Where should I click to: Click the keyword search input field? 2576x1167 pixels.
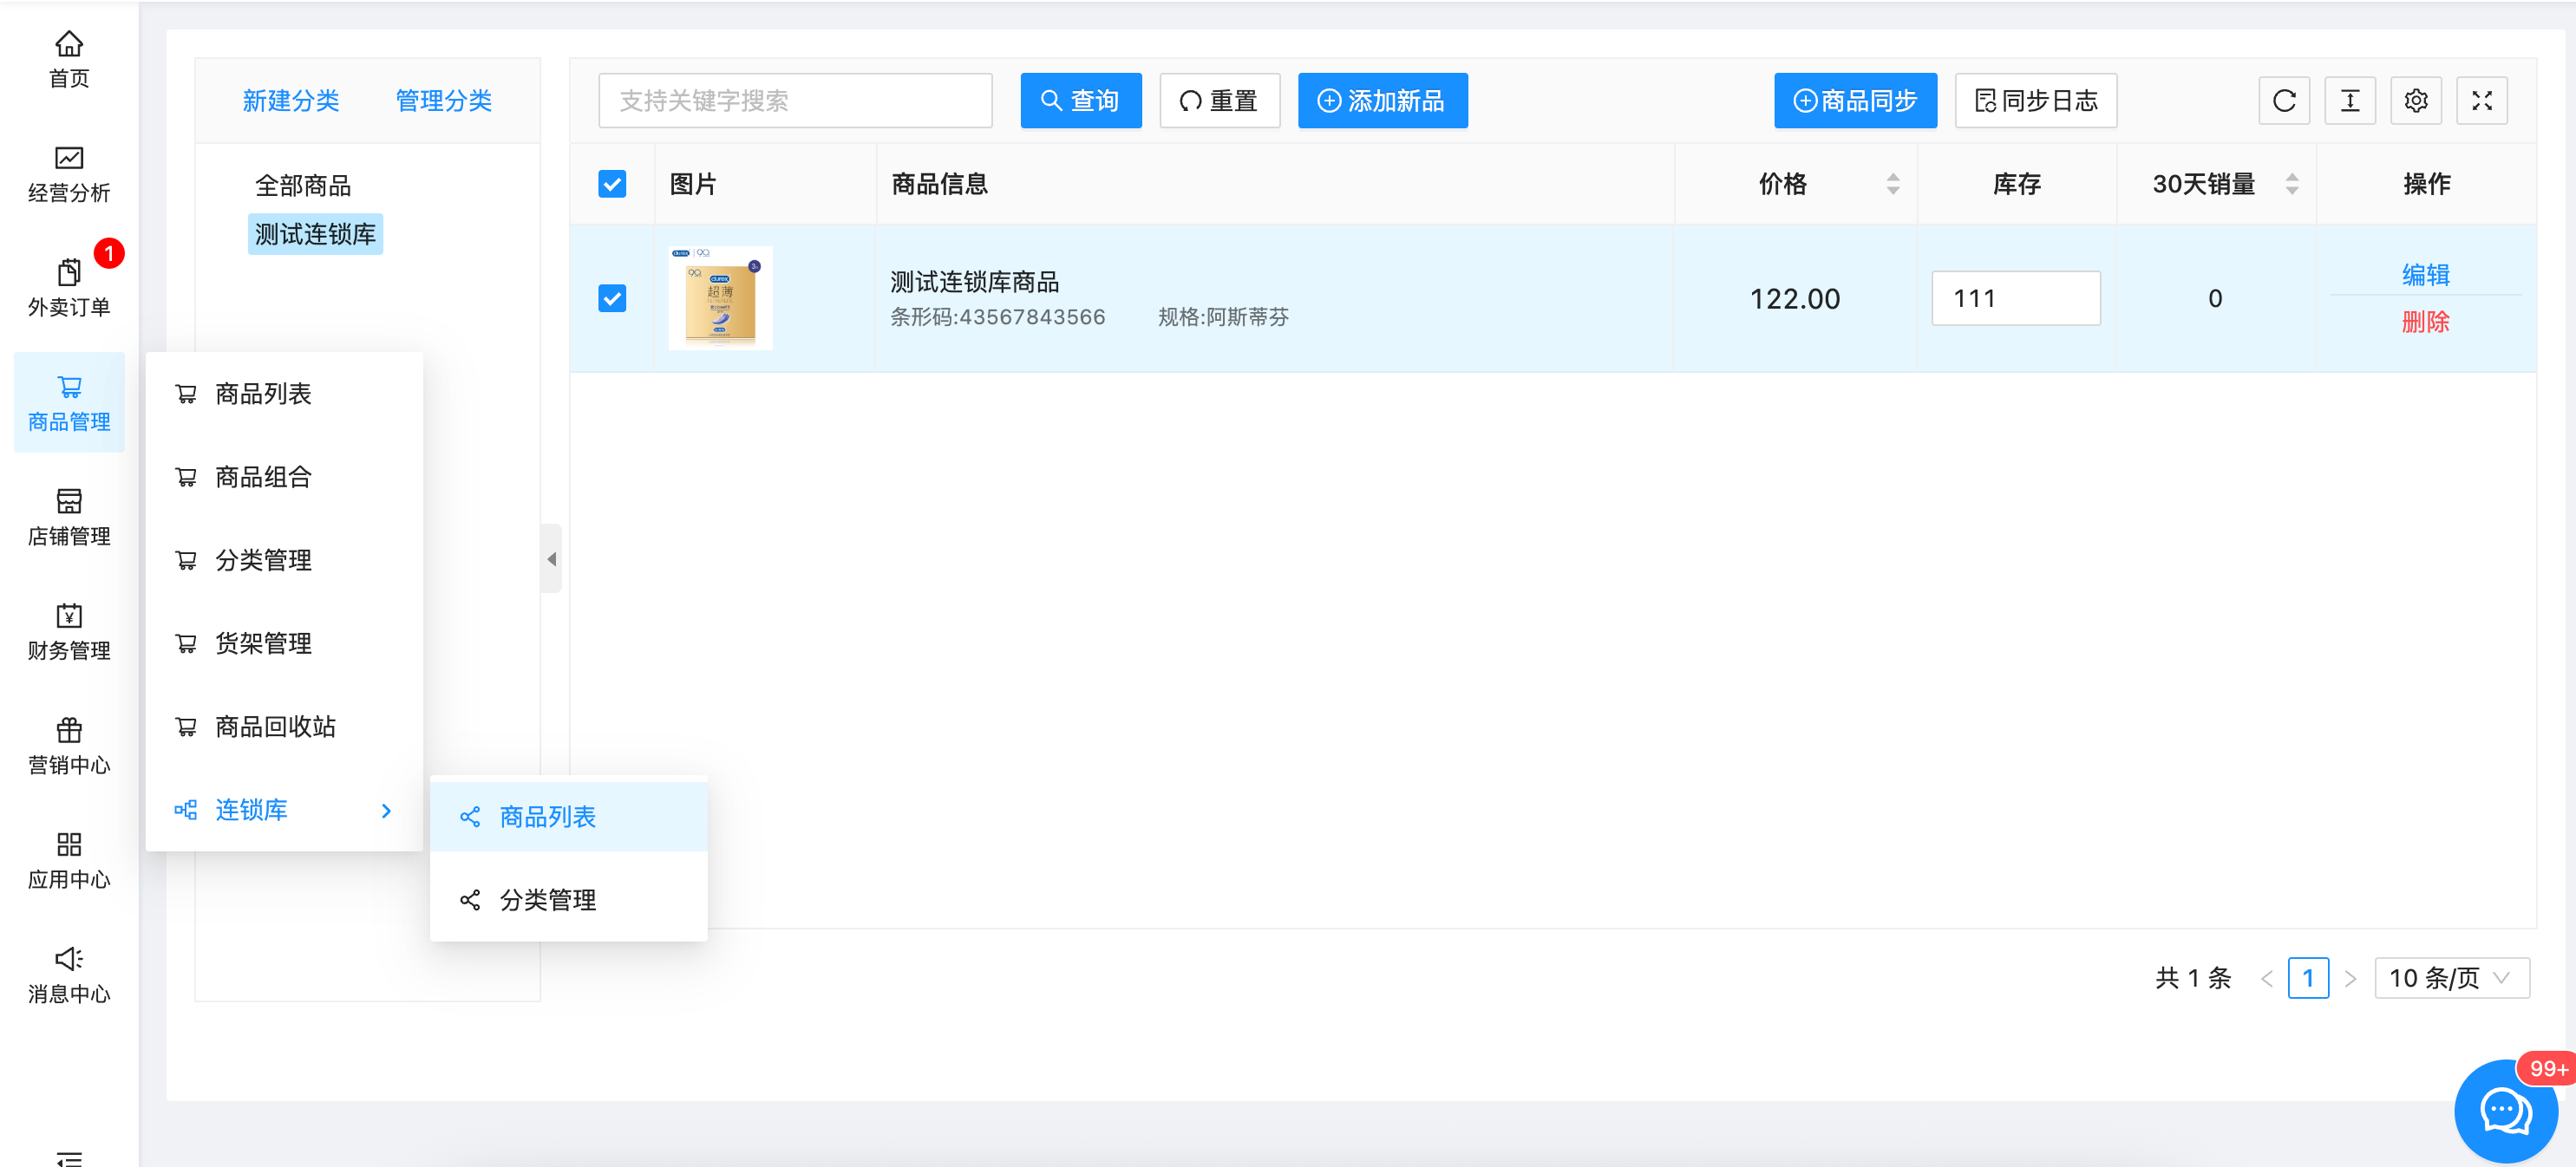point(795,101)
